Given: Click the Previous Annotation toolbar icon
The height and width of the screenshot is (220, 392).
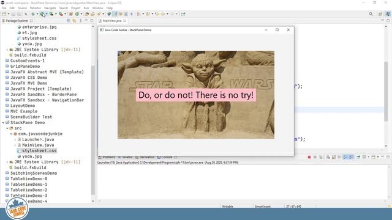Looking at the screenshot, I should pos(148,14).
